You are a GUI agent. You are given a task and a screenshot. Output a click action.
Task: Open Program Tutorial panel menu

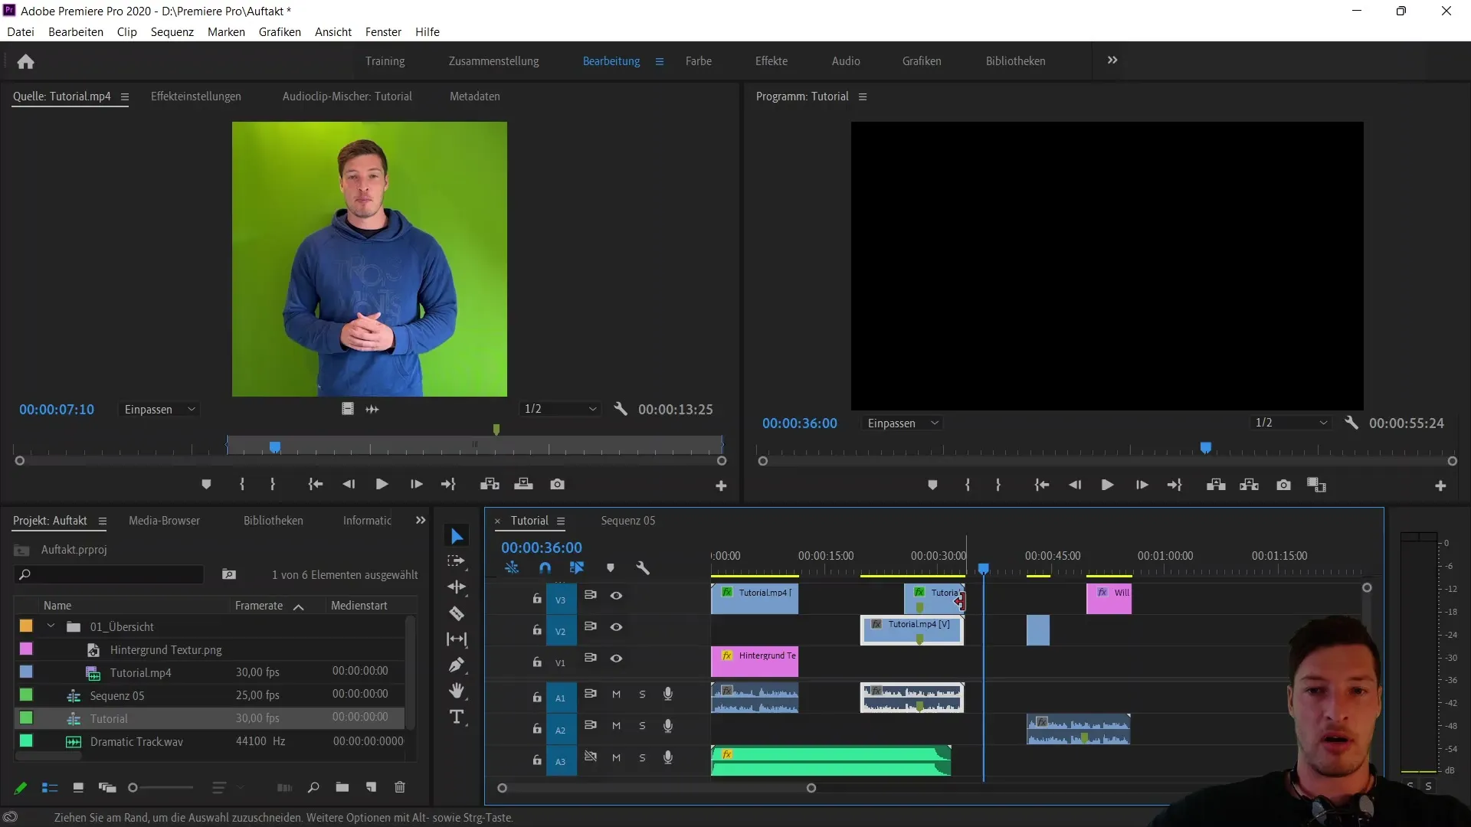click(863, 96)
